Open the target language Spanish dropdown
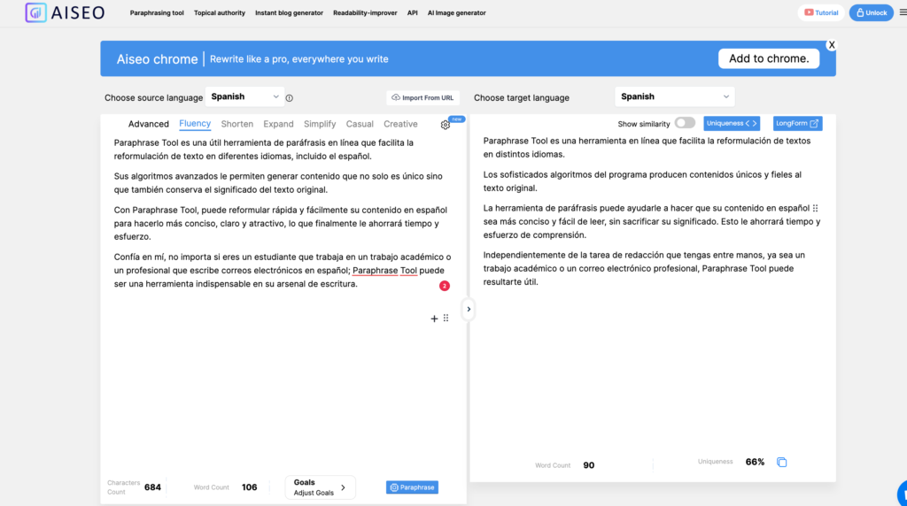907x506 pixels. click(x=674, y=97)
